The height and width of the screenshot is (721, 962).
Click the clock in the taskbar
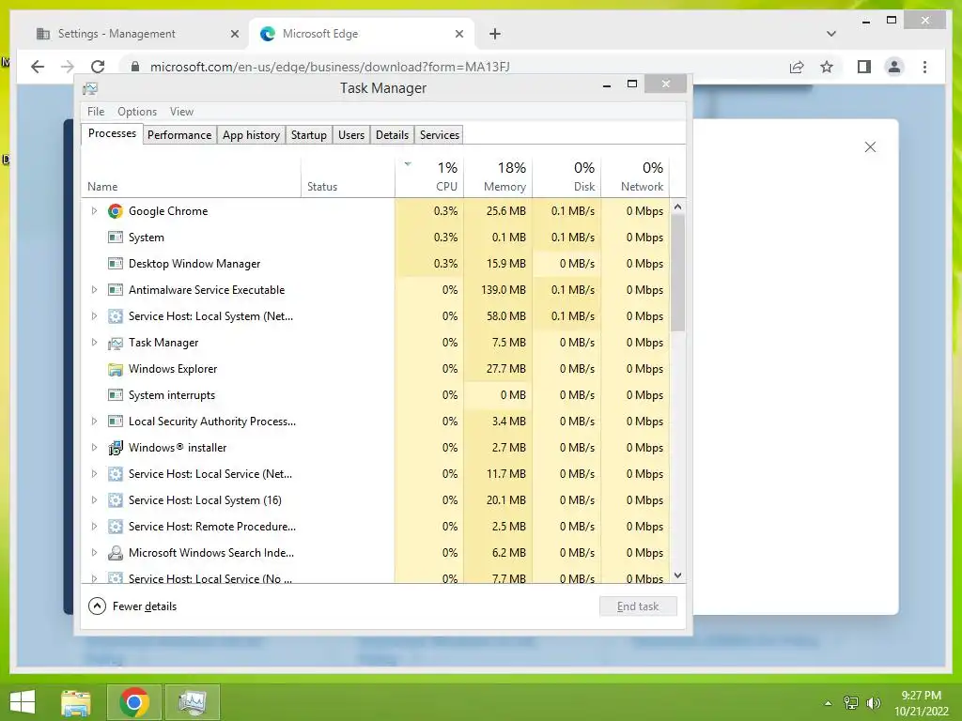pyautogui.click(x=921, y=703)
